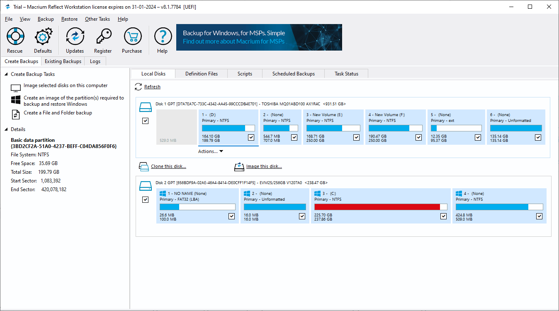Click Windows logo on Disk 2 partition 2
This screenshot has height=311, width=559.
[247, 193]
